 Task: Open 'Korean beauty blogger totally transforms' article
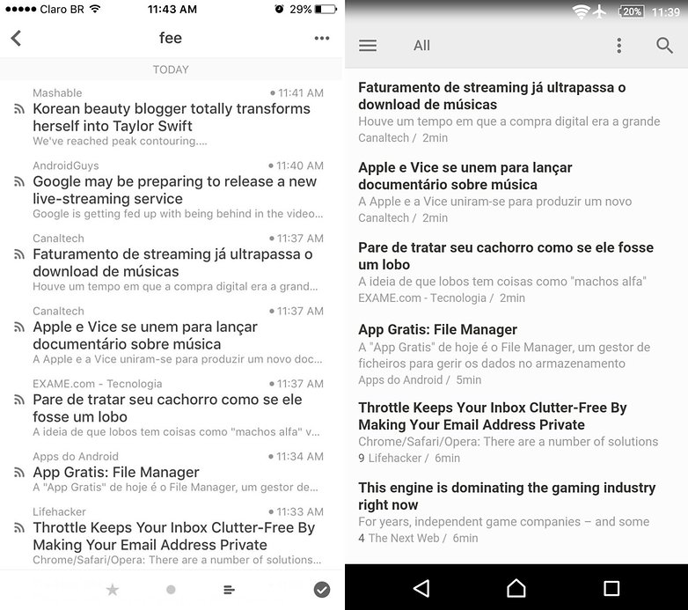tap(172, 117)
